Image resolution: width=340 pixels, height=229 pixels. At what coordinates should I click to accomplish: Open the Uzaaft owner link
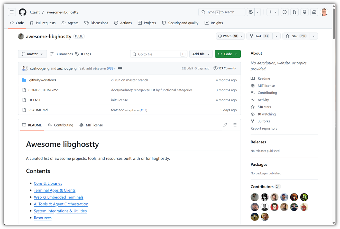point(35,12)
